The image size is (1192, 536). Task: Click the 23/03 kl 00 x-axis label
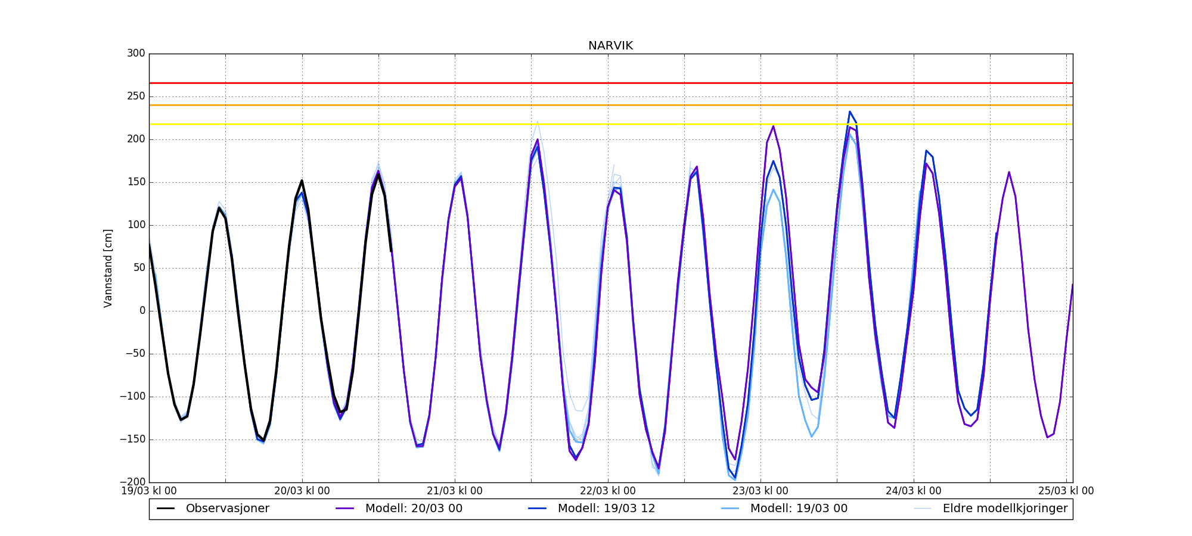click(760, 491)
